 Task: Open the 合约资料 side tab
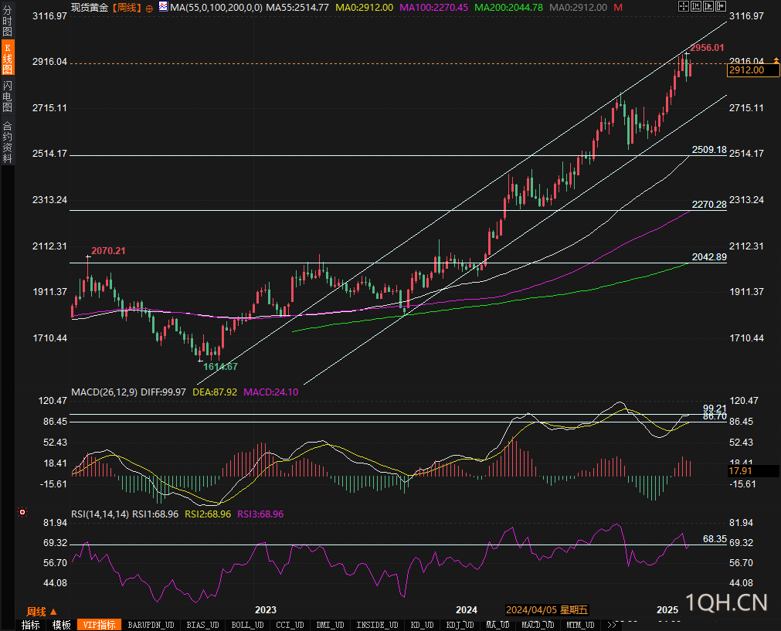[7, 142]
